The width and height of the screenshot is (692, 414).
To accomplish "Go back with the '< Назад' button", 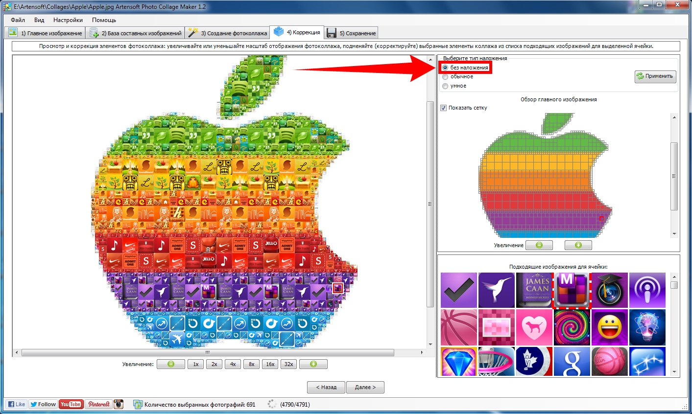I will (326, 387).
